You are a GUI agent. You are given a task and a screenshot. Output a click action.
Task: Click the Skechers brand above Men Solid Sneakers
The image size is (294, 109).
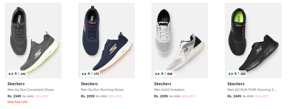162,84
